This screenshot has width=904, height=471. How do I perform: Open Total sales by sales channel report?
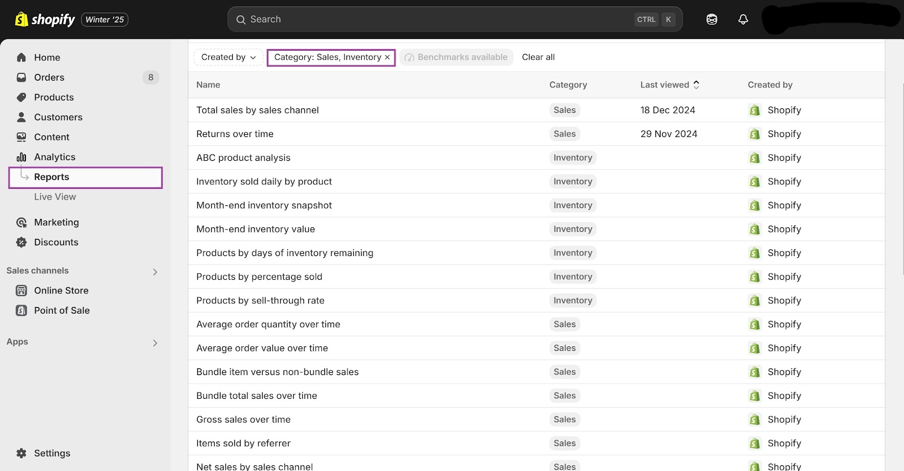[258, 110]
